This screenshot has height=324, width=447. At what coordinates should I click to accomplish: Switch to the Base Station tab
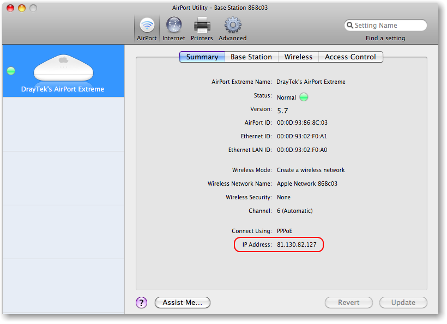251,57
